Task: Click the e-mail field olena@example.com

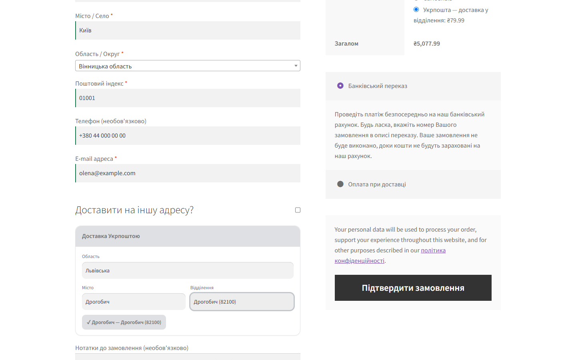Action: point(188,173)
